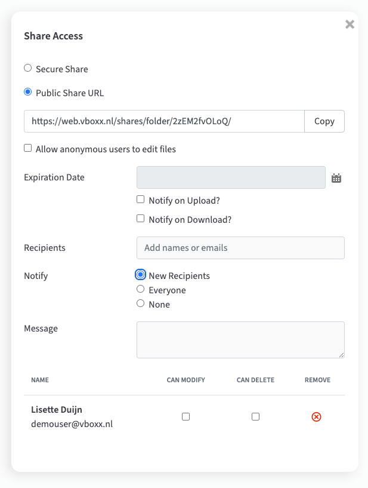Open the calendar date picker

336,177
